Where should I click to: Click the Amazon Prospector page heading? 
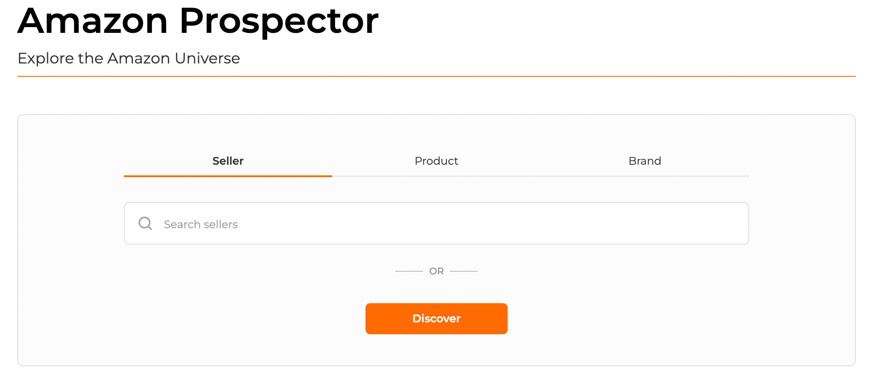pyautogui.click(x=198, y=21)
